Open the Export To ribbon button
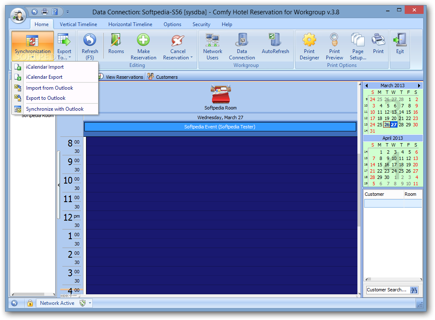This screenshot has height=320, width=435. pos(64,46)
